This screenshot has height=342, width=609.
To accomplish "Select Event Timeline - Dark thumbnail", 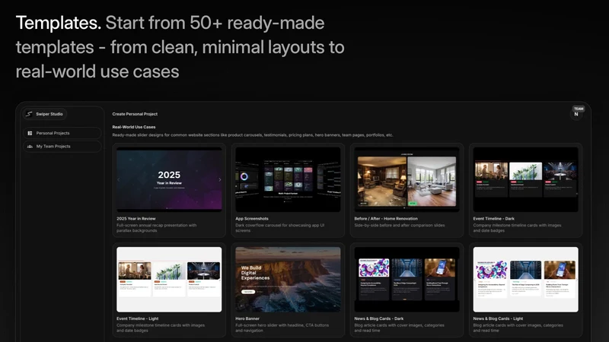I will [526, 179].
